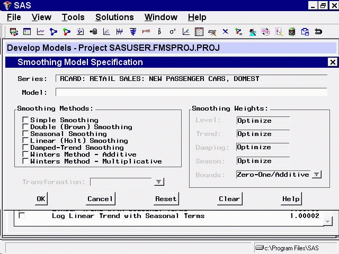339x254 pixels.
Task: Click the Damping weight Optimize field
Action: pyautogui.click(x=263, y=147)
